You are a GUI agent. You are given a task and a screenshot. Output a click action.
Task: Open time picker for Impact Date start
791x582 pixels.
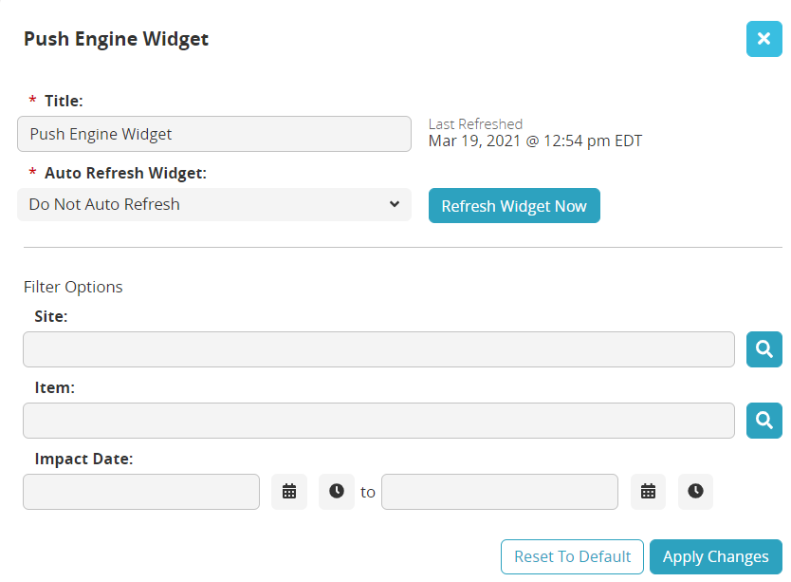[337, 492]
